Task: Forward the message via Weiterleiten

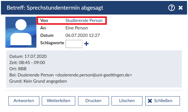Action: point(59,101)
